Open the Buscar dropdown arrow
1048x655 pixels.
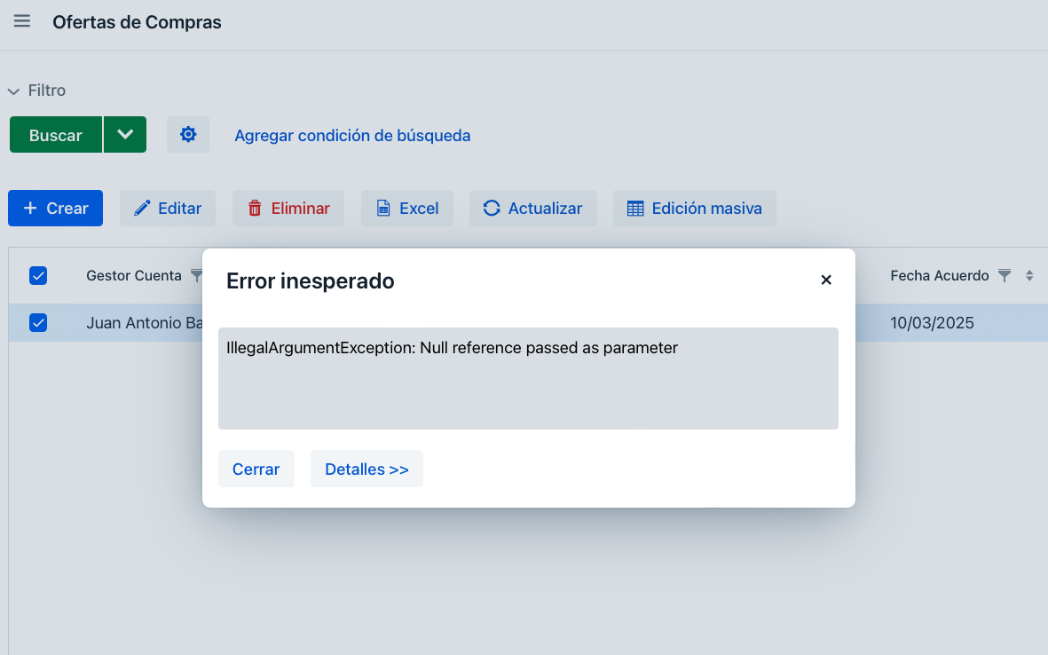click(x=125, y=134)
